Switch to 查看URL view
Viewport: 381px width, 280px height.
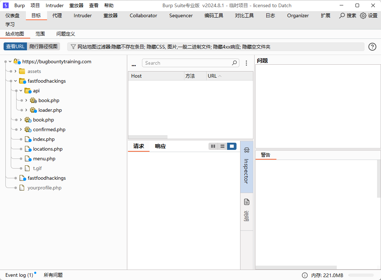(15, 46)
